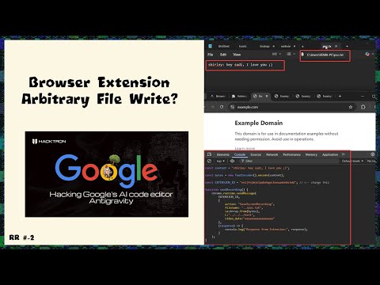Click the console Filter input field
This screenshot has width=380, height=285.
(289, 161)
